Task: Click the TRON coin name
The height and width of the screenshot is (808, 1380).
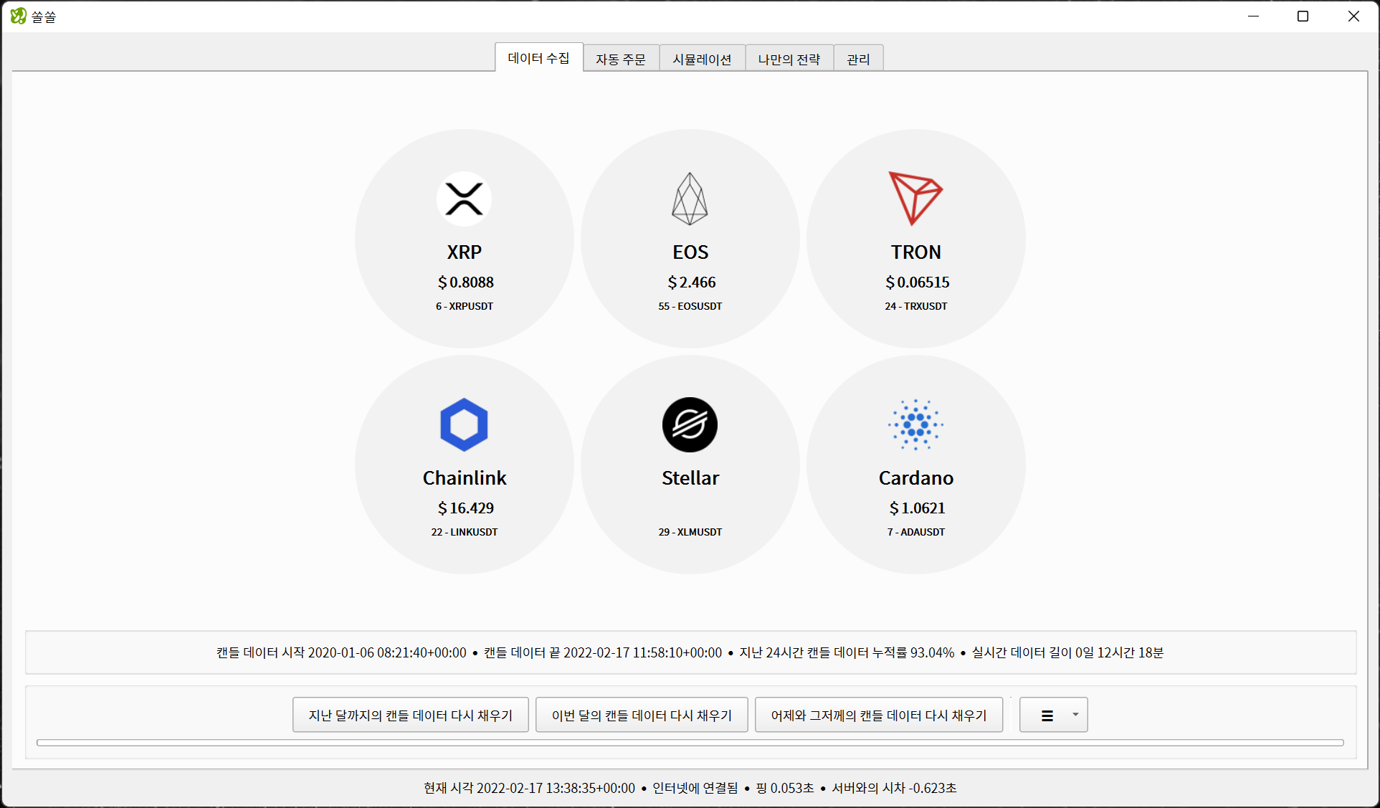Action: pyautogui.click(x=916, y=252)
